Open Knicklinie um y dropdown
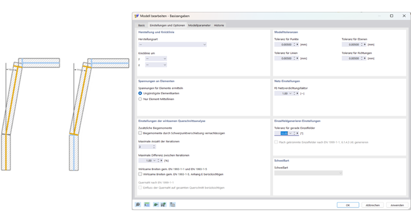This screenshot has width=411, height=222. (156, 59)
